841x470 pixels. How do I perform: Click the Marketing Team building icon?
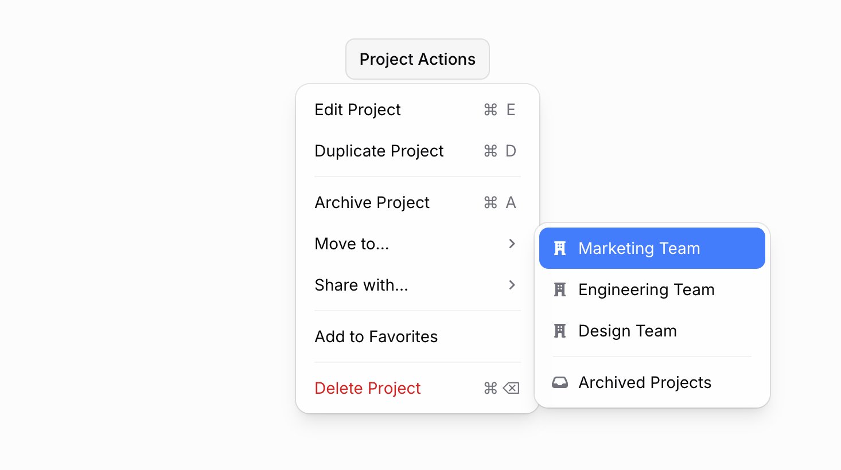(x=560, y=248)
